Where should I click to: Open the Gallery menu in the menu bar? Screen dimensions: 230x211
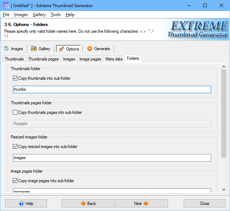39,15
